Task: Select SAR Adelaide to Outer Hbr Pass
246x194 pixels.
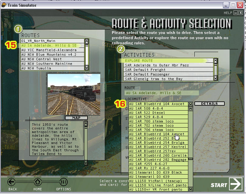Action: point(169,65)
